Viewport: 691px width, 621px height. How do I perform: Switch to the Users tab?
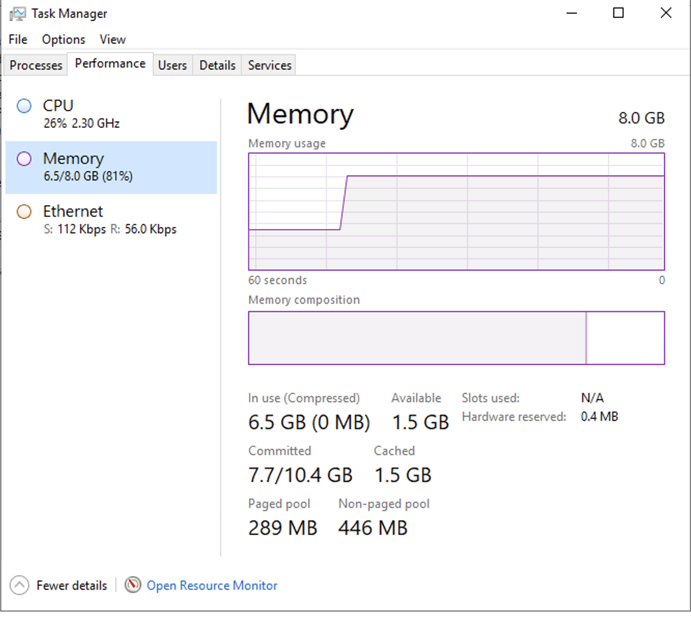coord(172,65)
